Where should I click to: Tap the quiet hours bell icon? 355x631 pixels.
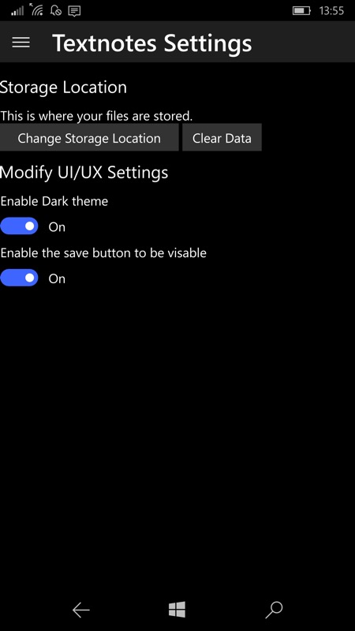[55, 10]
